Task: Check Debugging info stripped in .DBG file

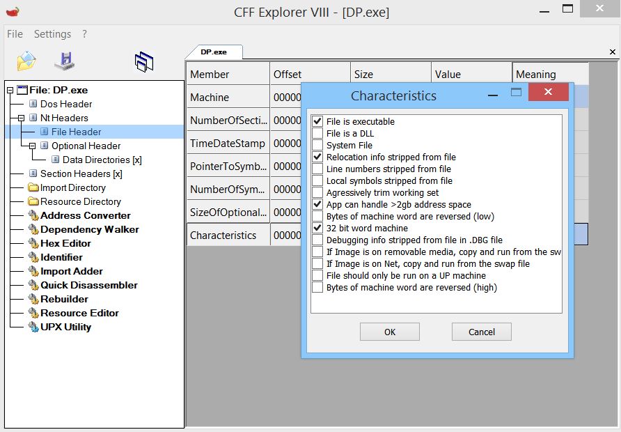Action: point(317,240)
